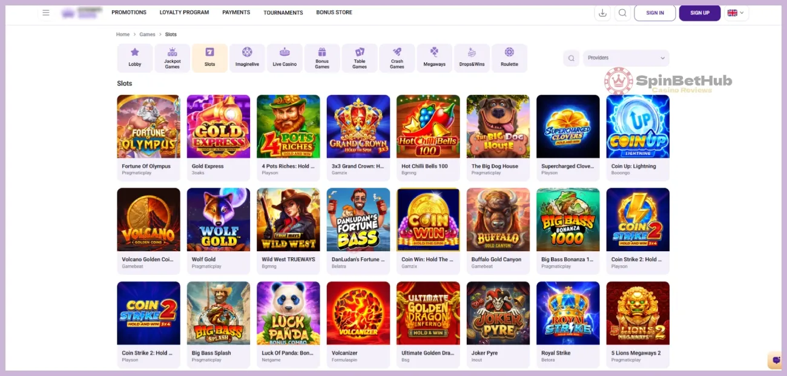
Task: Open the hamburger menu icon
Action: [46, 13]
